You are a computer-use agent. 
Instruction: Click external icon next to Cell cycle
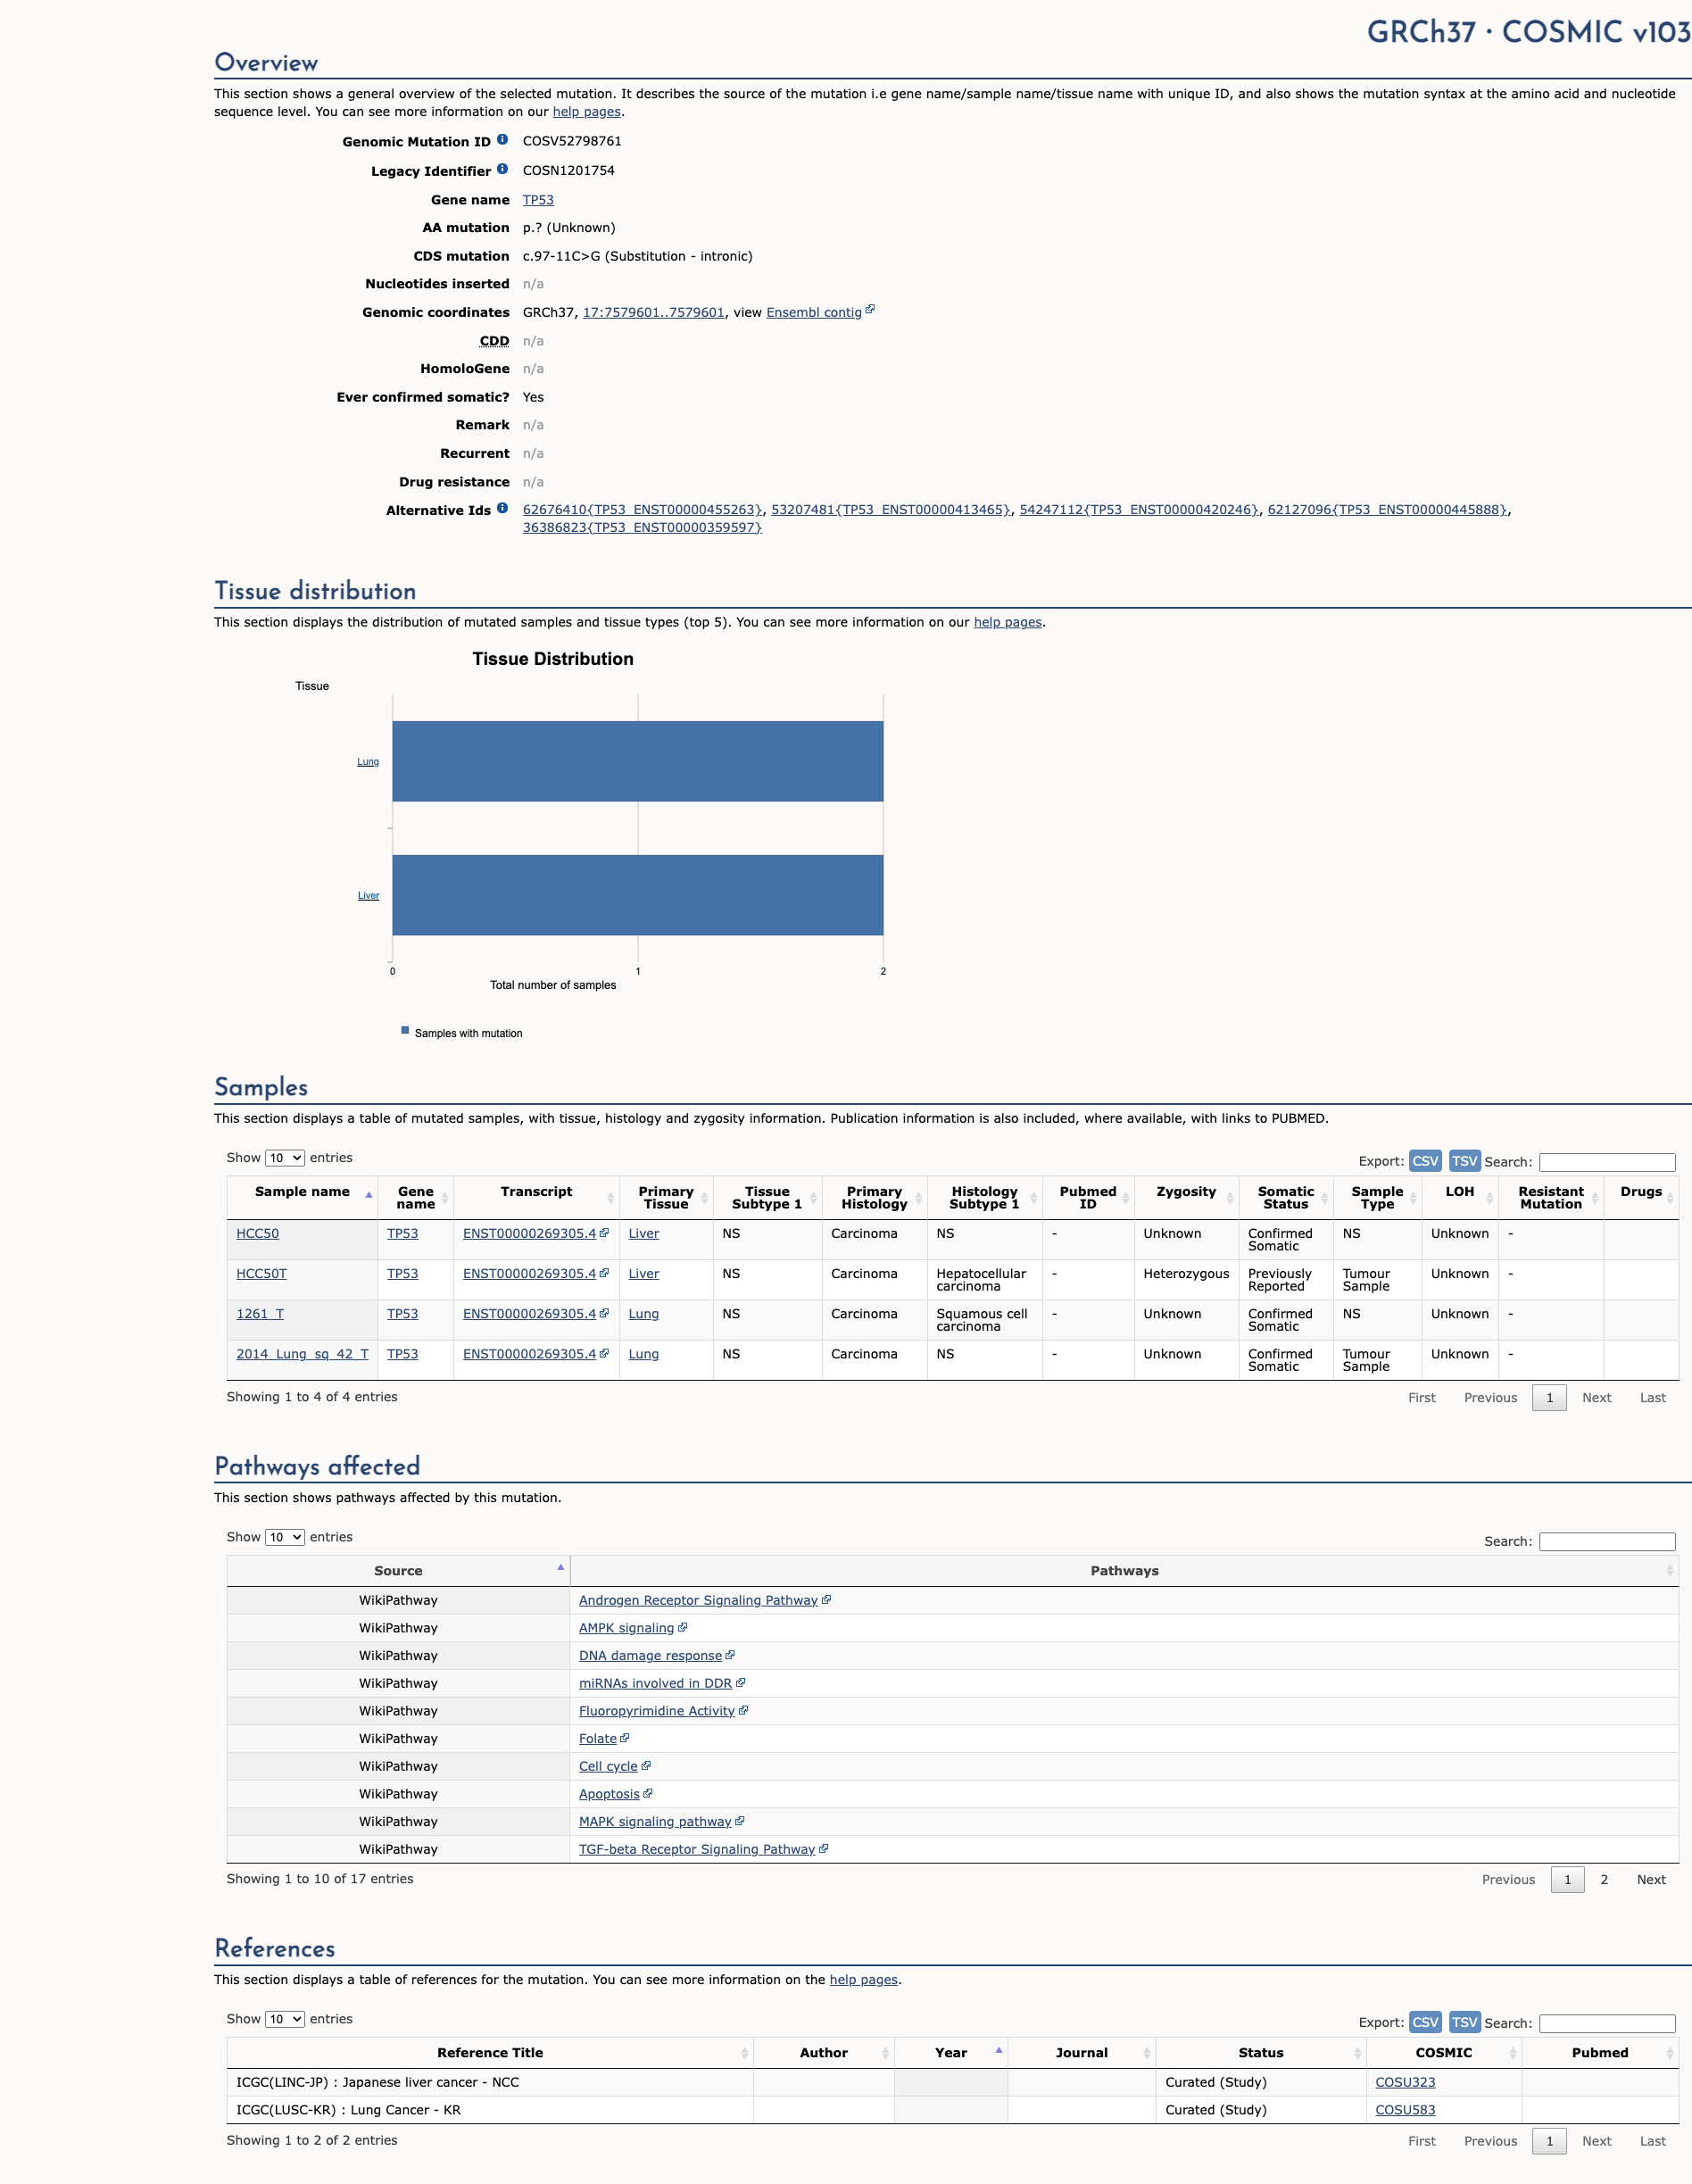coord(646,1766)
